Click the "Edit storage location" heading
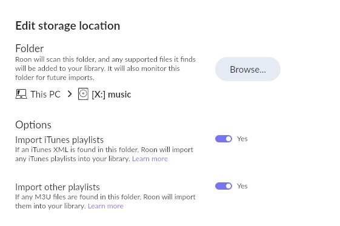 [68, 26]
